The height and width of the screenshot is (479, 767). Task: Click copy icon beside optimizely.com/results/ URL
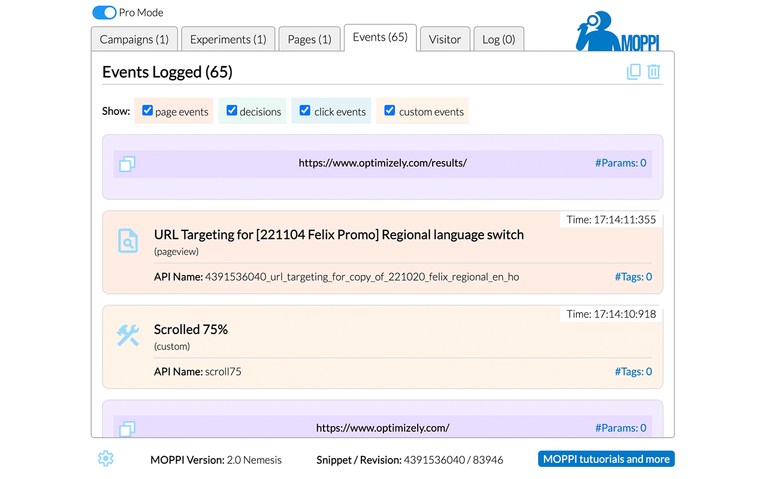click(127, 163)
